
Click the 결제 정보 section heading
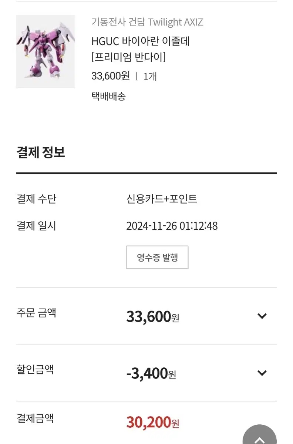point(41,152)
